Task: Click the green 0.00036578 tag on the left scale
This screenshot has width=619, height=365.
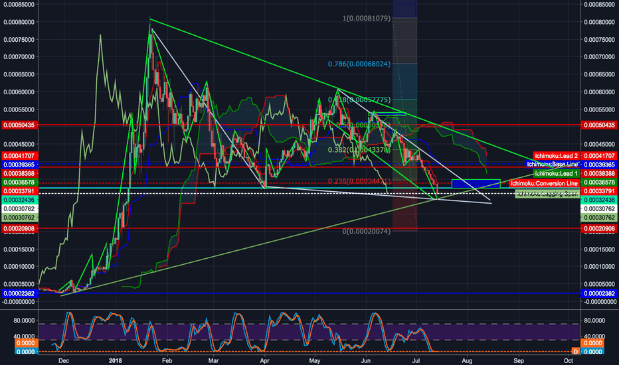Action: [20, 183]
